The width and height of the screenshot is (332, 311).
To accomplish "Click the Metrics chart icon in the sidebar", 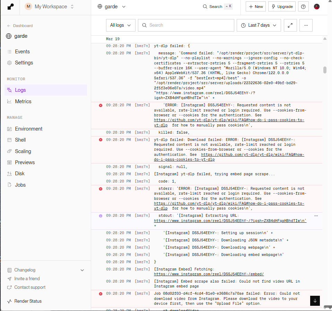I will pos(10,101).
